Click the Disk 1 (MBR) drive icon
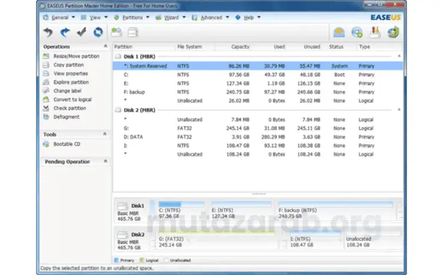This screenshot has height=275, width=443. click(x=118, y=56)
